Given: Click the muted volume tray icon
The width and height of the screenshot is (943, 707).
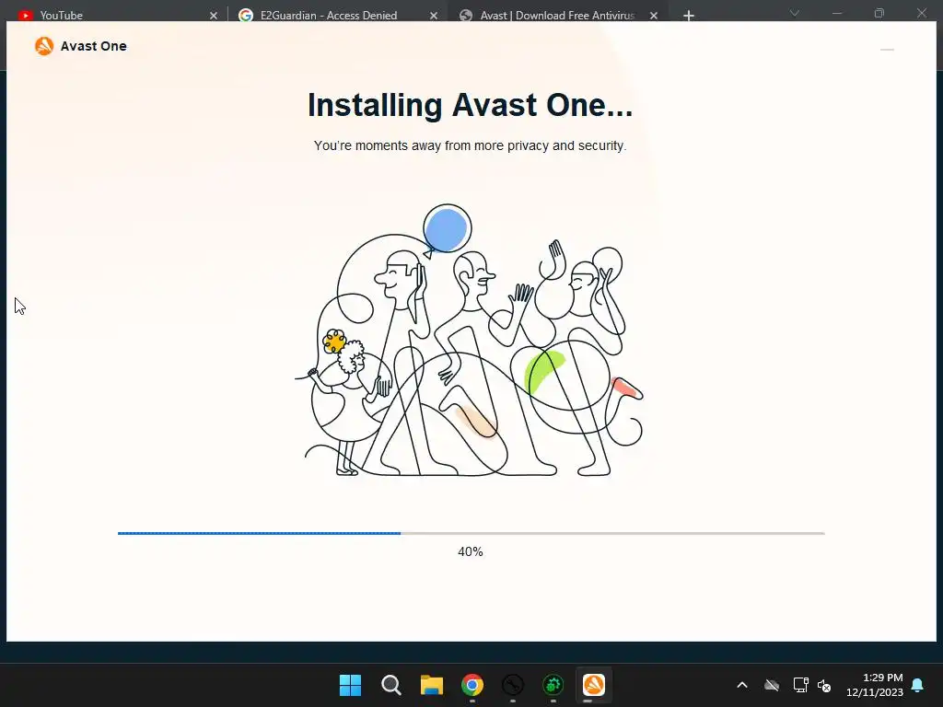Looking at the screenshot, I should click(824, 685).
